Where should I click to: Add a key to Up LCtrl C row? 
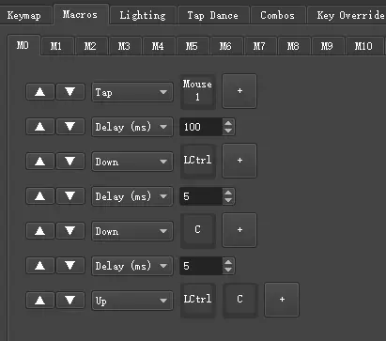coord(282,300)
